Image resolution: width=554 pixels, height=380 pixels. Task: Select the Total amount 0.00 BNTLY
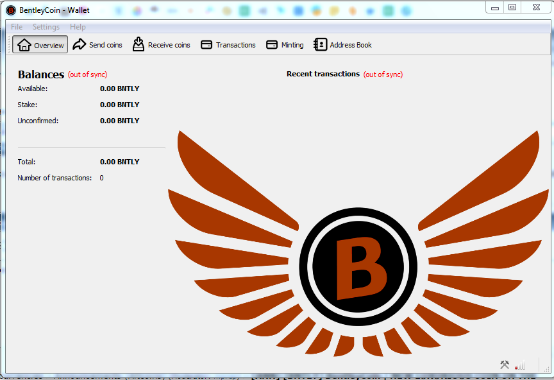tap(119, 162)
